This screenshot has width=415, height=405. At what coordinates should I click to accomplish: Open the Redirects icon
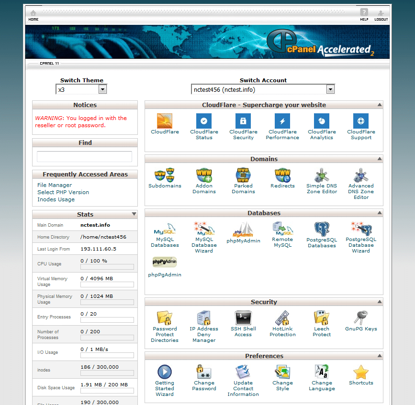pyautogui.click(x=282, y=175)
